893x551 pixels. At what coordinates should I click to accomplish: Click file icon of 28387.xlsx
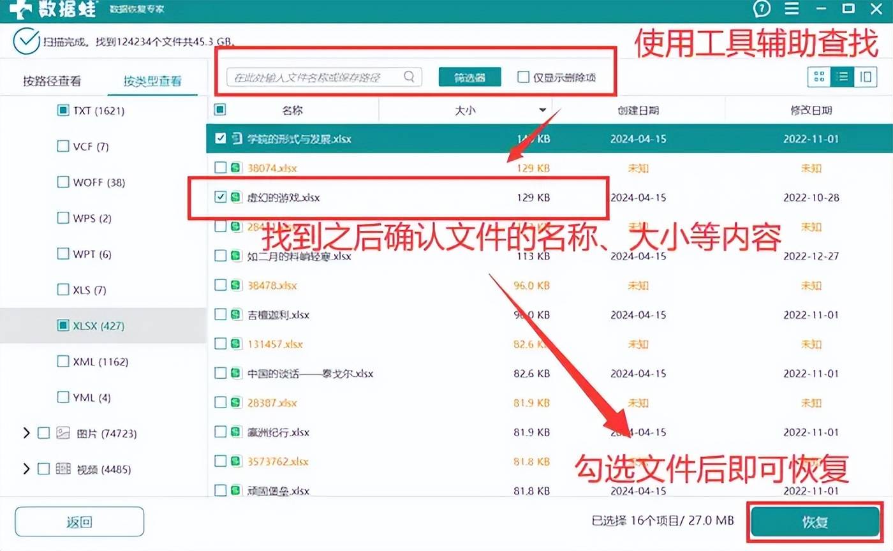click(x=236, y=402)
